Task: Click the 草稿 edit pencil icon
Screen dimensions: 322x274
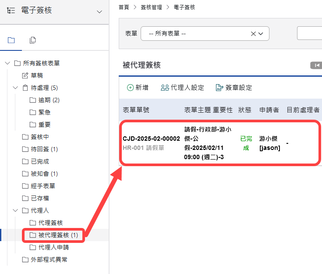Action: [25, 75]
